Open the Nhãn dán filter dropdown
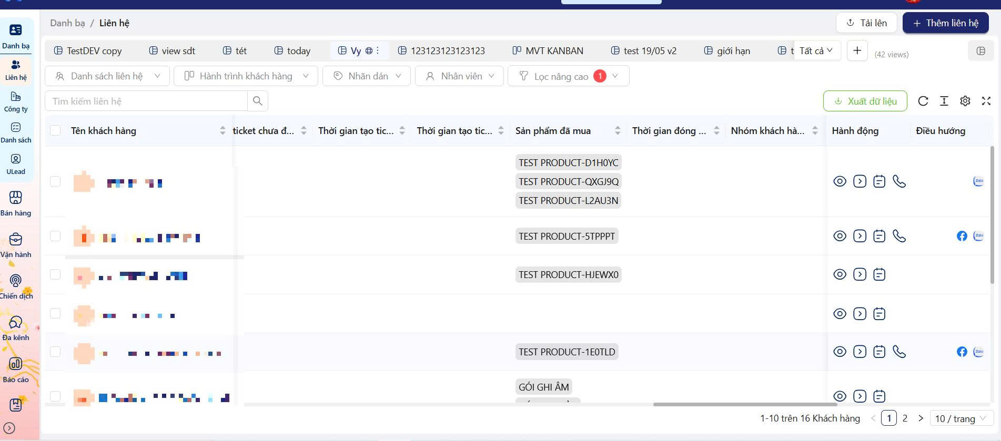Image resolution: width=1001 pixels, height=441 pixels. (x=367, y=76)
